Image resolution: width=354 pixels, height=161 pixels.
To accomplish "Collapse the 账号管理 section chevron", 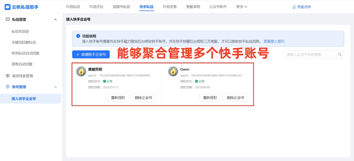I will [55, 87].
